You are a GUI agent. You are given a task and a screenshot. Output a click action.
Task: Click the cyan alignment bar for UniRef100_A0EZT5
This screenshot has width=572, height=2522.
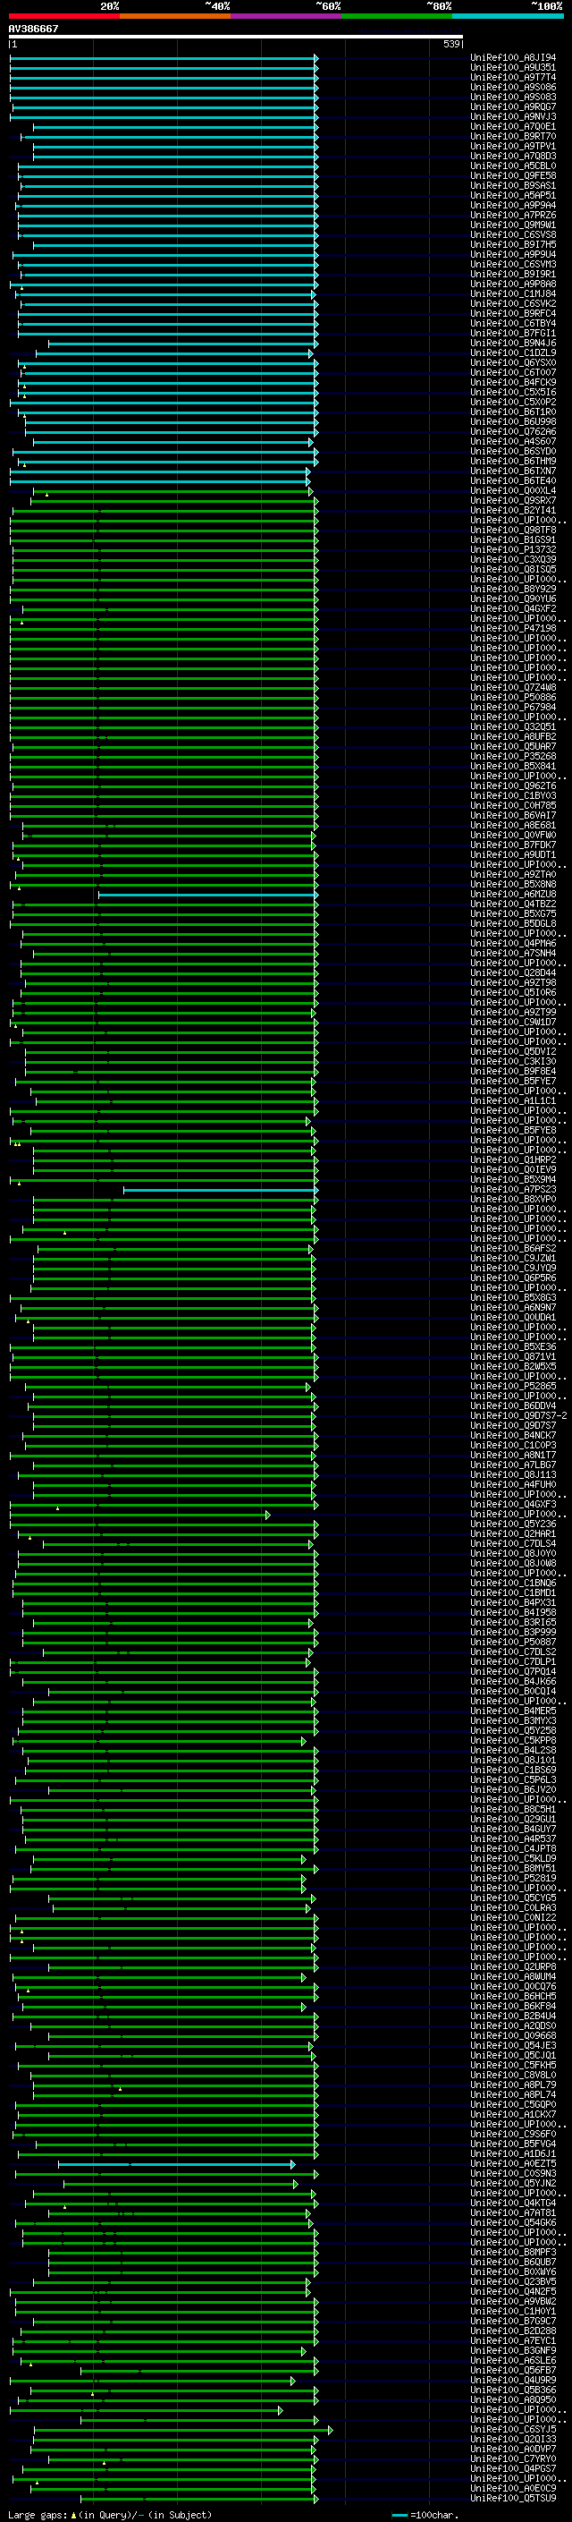177,2163
